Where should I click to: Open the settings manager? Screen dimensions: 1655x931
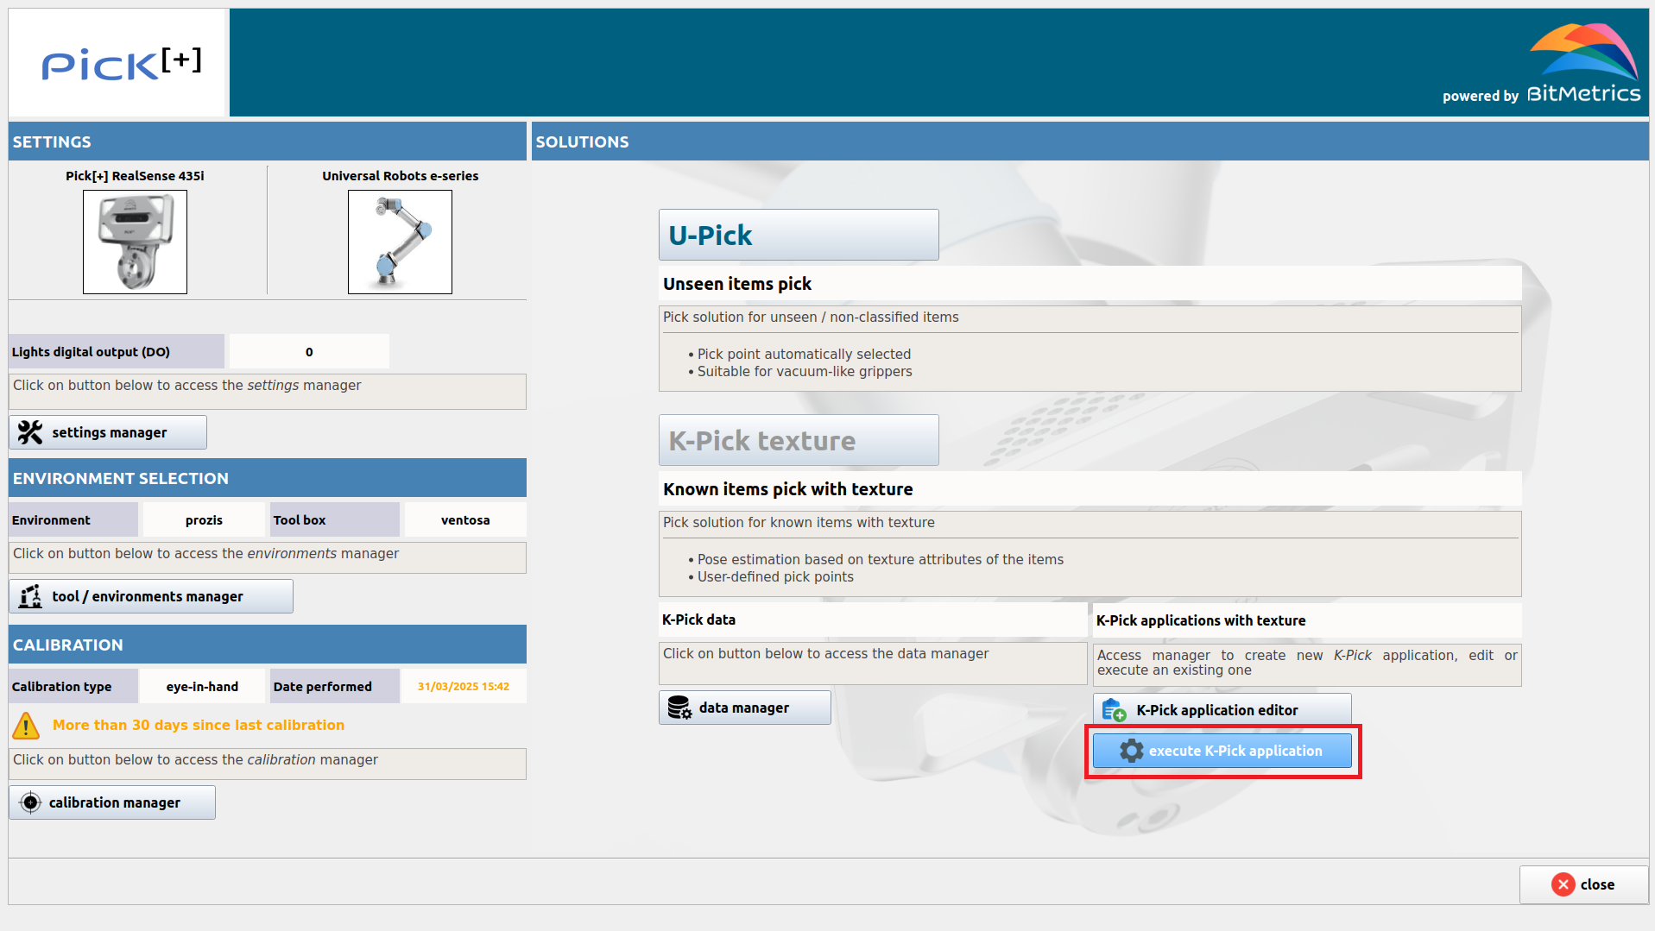click(x=108, y=432)
